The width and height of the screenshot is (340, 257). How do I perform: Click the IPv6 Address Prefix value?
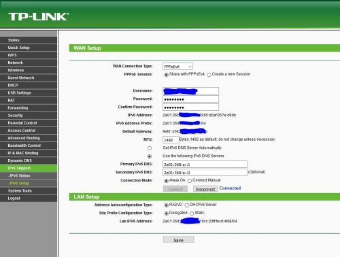tap(184, 123)
